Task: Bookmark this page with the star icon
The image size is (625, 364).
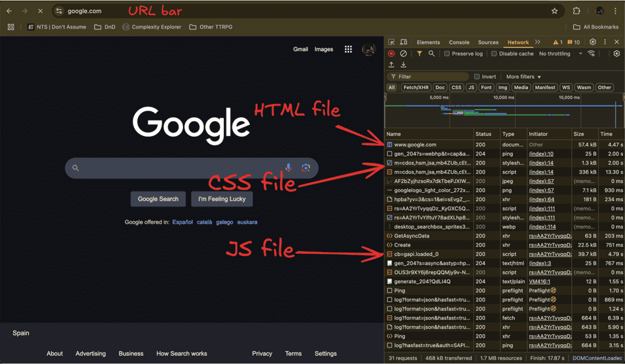Action: click(555, 11)
